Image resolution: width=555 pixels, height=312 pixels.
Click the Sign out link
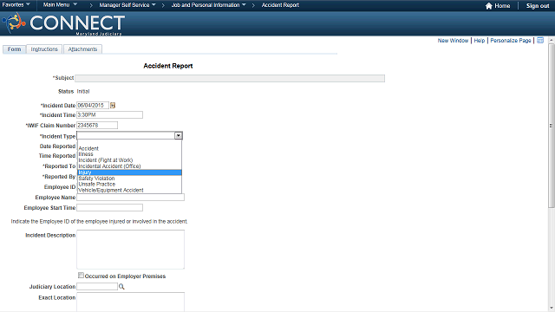538,6
